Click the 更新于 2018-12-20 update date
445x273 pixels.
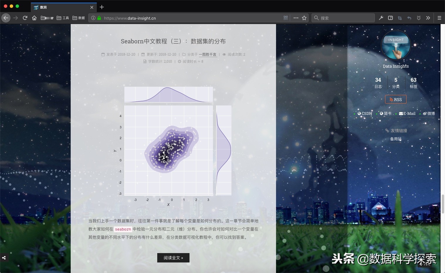click(x=159, y=54)
